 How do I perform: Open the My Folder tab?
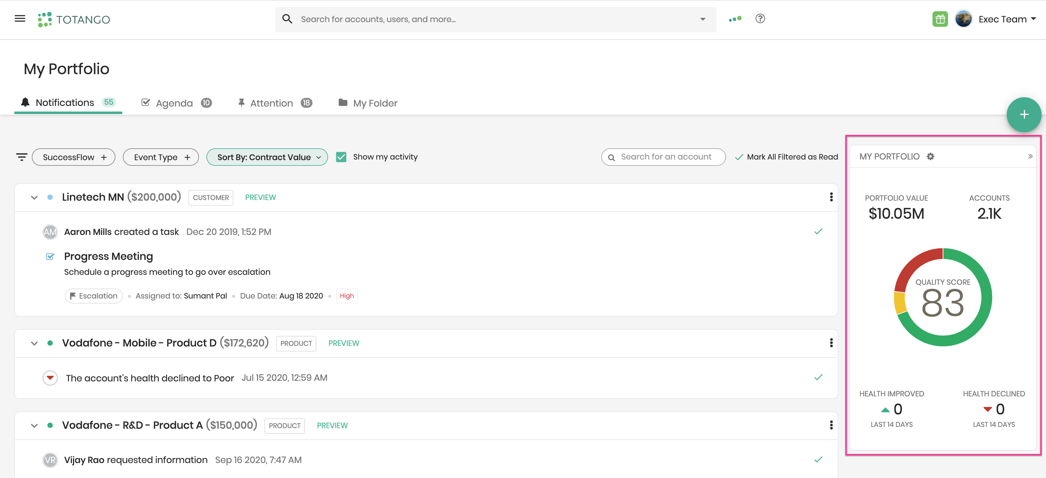(368, 103)
